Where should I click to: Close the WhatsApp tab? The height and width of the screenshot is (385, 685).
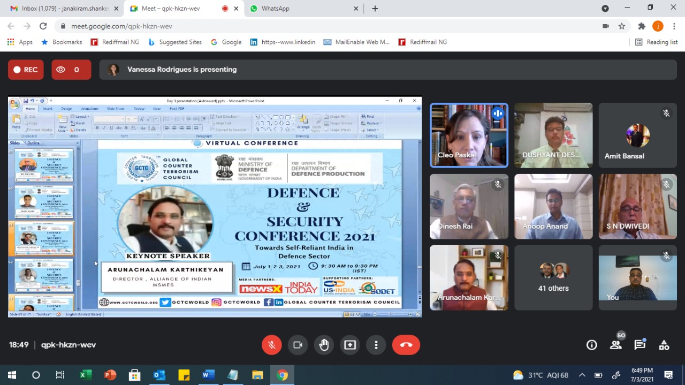(356, 9)
